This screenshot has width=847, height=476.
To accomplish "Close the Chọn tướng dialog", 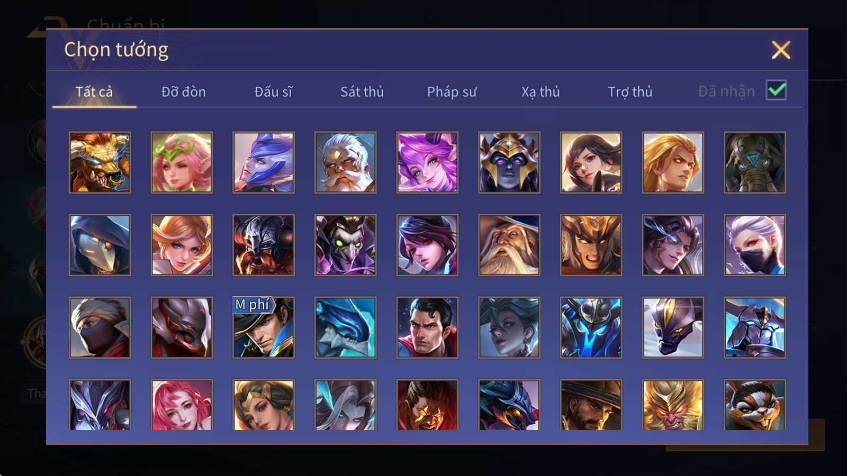I will (781, 50).
